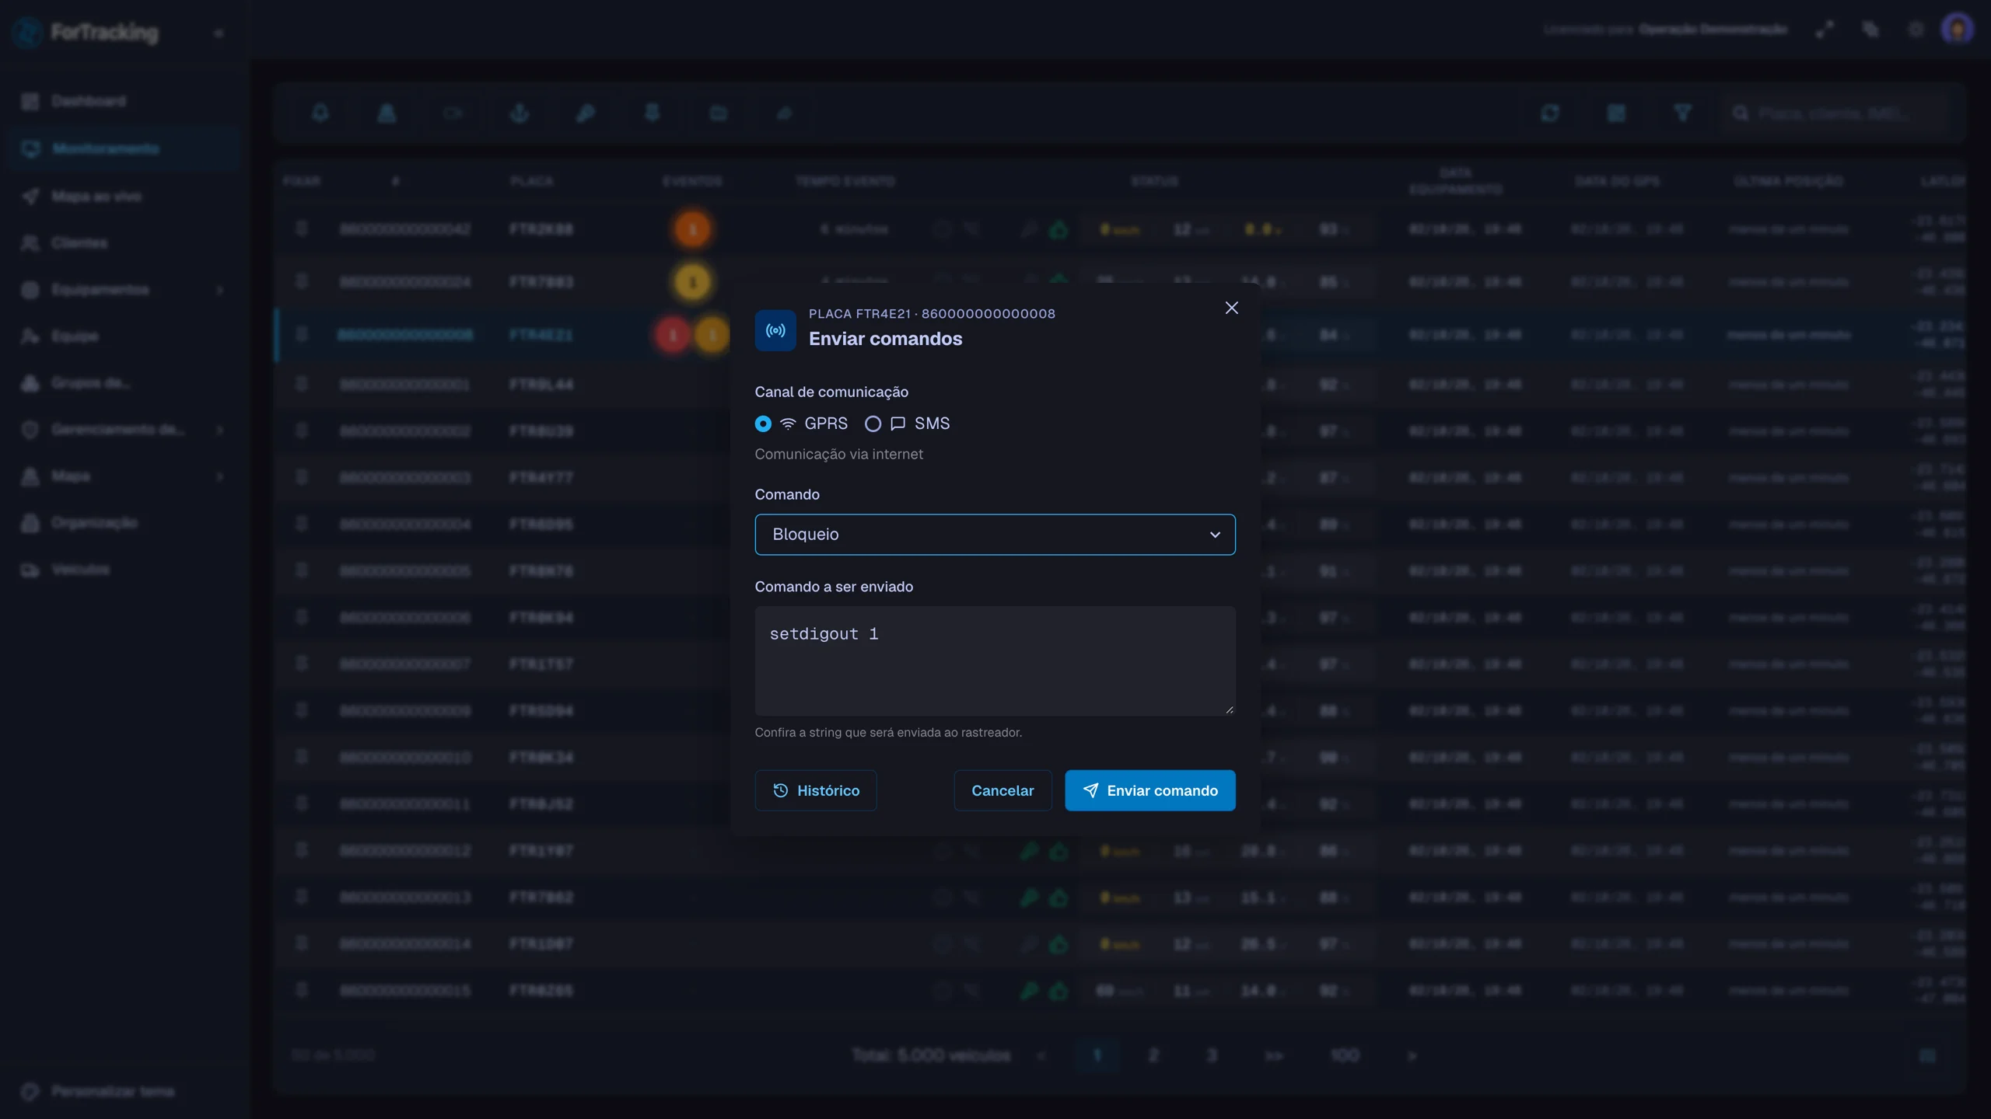Toggle fullscreen using the expand arrows icon
Image resolution: width=1991 pixels, height=1119 pixels.
pos(1825,30)
